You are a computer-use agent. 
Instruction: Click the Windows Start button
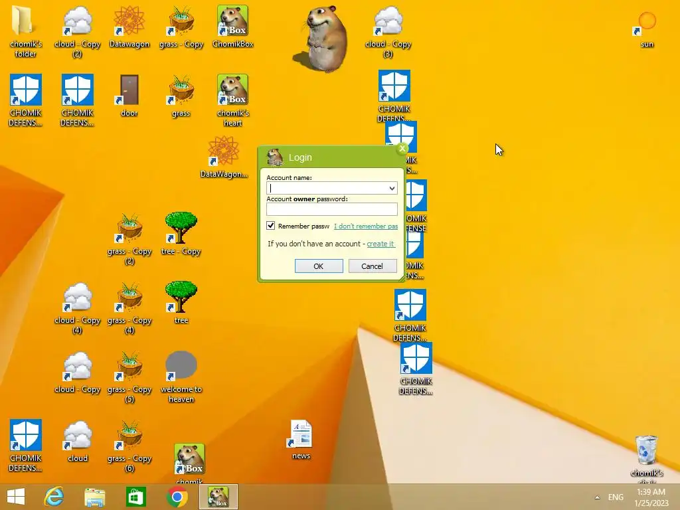coord(16,497)
